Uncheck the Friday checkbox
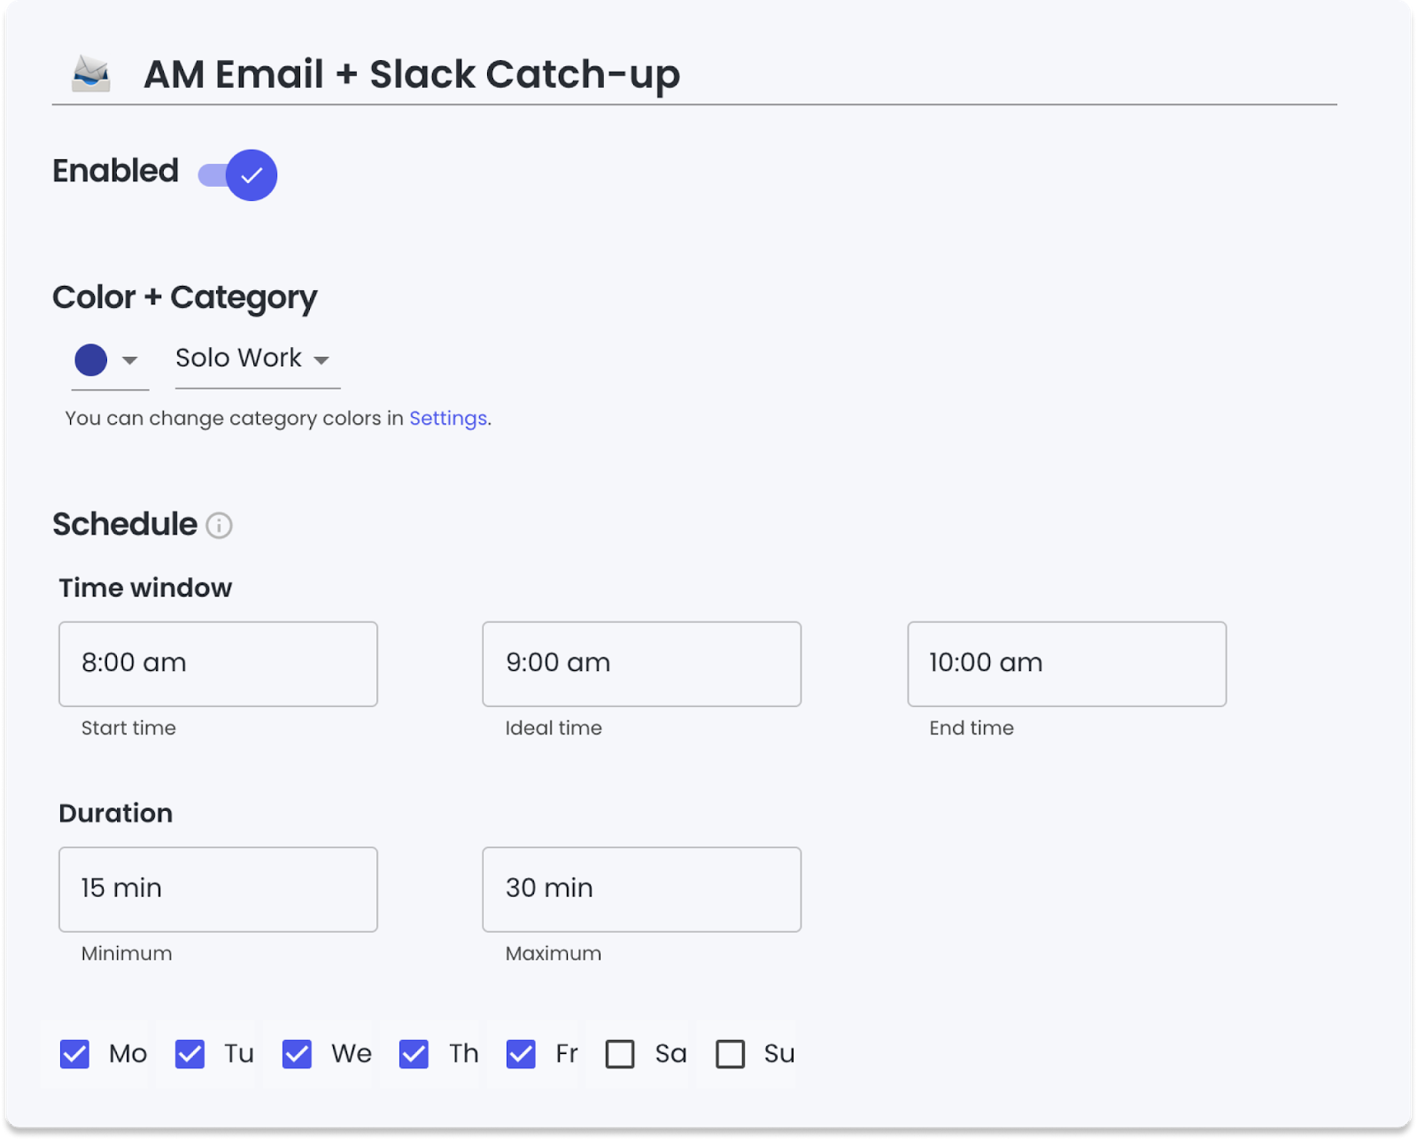1417x1140 pixels. point(521,1054)
